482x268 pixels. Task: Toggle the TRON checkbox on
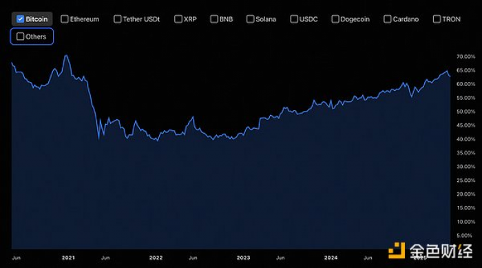click(437, 19)
